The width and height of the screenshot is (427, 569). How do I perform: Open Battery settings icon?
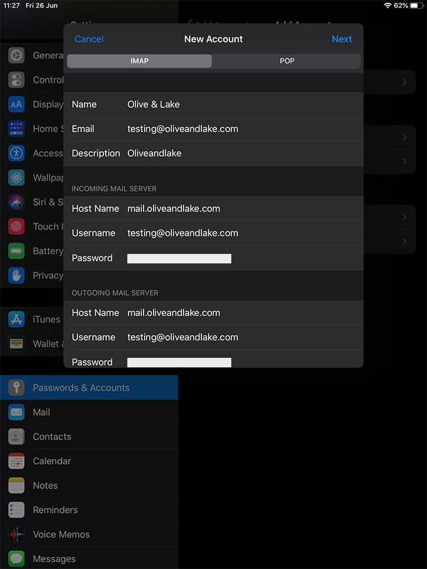click(16, 251)
